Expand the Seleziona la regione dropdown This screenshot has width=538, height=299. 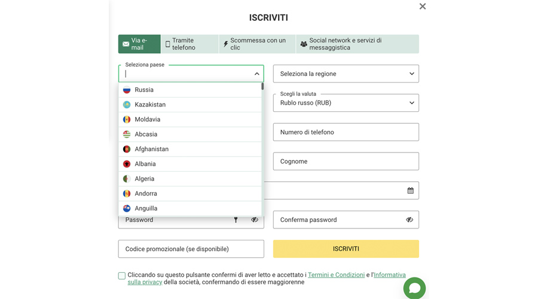pyautogui.click(x=346, y=74)
